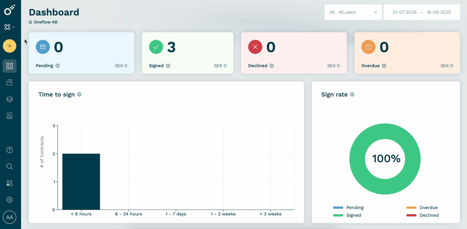This screenshot has width=467, height=229.
Task: Toggle the Signed legend in Sign rate
Action: click(x=347, y=215)
